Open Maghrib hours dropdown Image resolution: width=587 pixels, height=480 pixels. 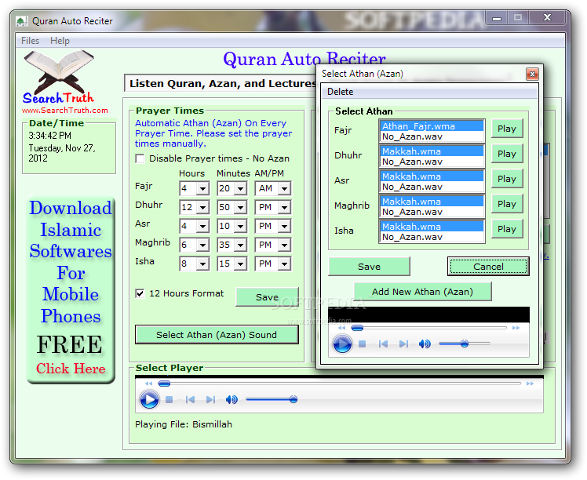pos(202,245)
